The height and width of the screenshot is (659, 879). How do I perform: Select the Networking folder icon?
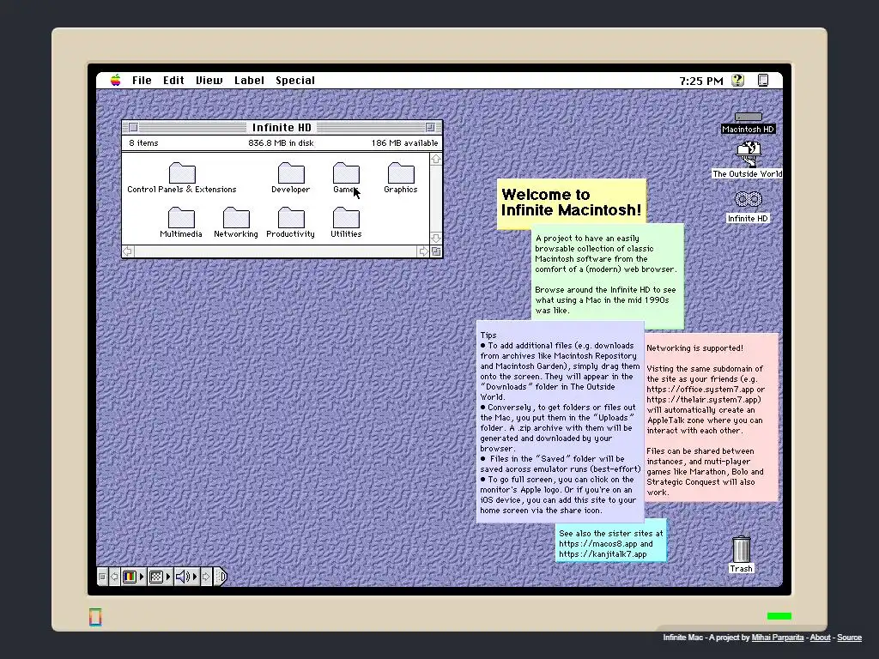pyautogui.click(x=236, y=218)
